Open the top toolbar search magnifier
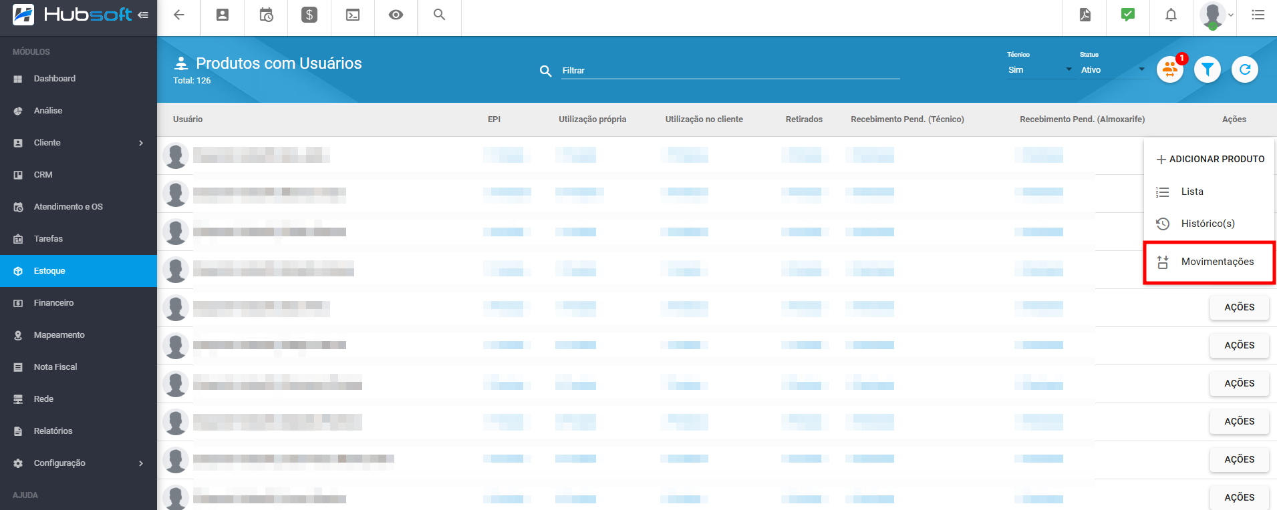This screenshot has width=1277, height=510. tap(439, 15)
